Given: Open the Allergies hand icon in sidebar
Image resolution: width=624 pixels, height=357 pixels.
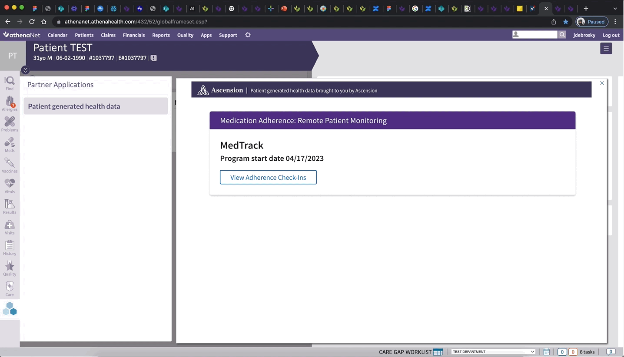Looking at the screenshot, I should 10,103.
